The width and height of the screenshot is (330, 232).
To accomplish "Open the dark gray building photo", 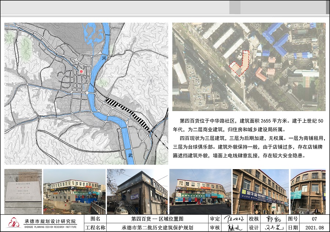I will 137,191.
